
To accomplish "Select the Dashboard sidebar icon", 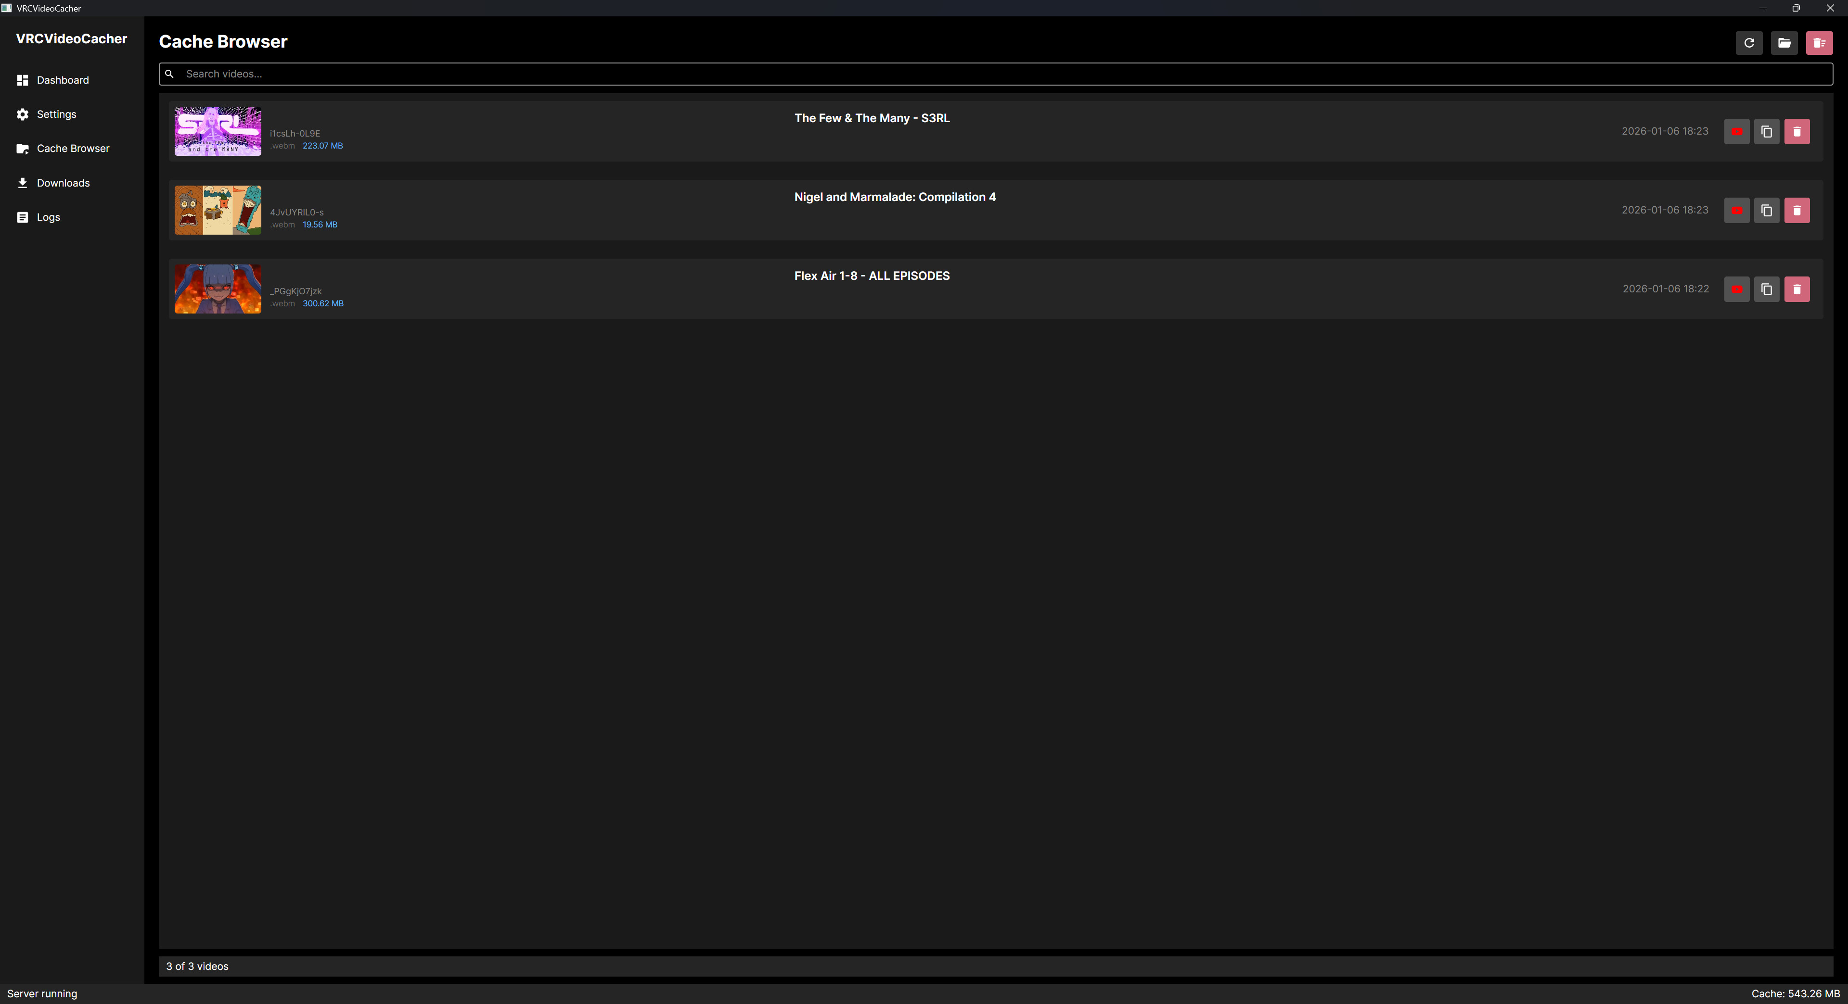I will click(x=22, y=79).
